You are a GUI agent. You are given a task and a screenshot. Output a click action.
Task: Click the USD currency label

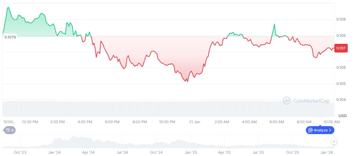343,116
